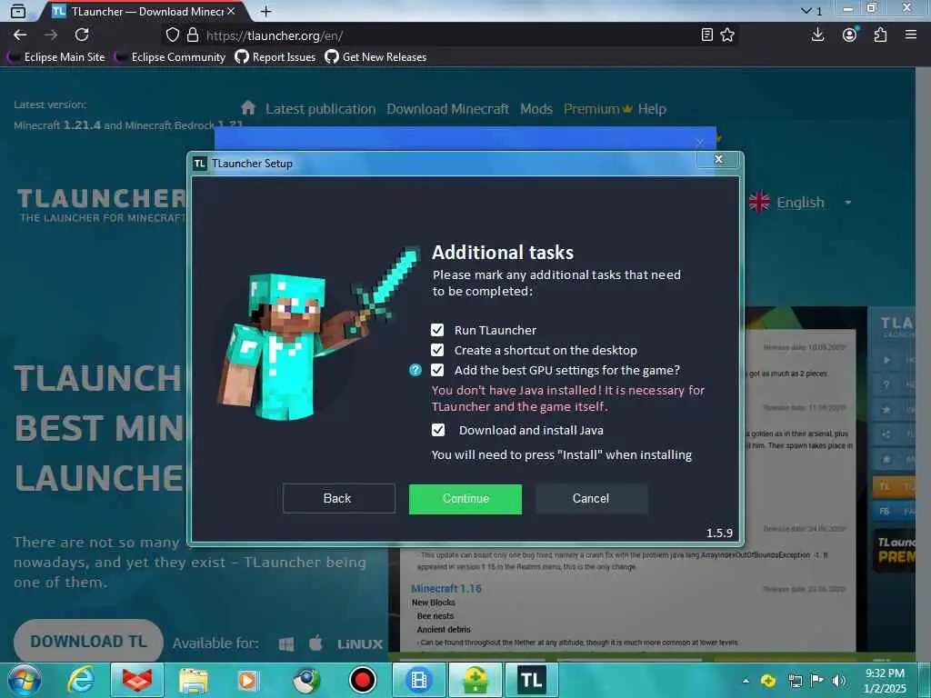Open the Mods menu item
This screenshot has height=698, width=931.
(536, 109)
